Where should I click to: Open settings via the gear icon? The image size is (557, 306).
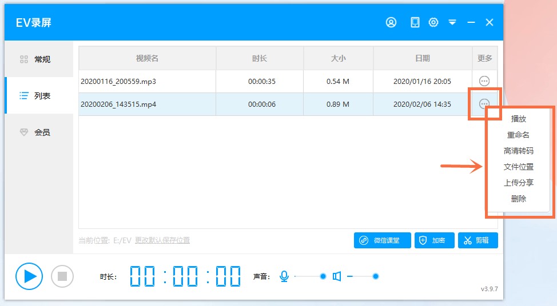tap(433, 22)
